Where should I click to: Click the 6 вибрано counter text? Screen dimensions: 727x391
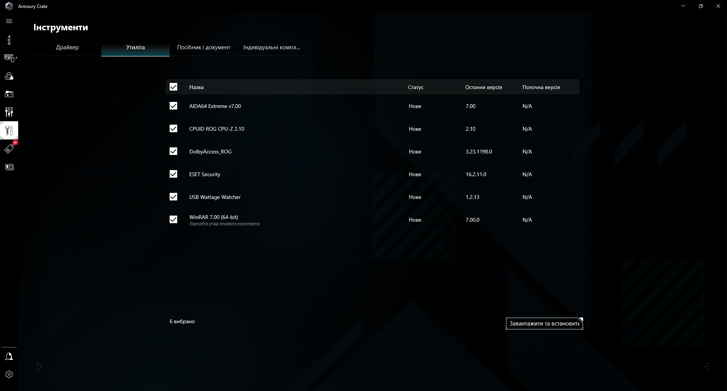point(182,321)
